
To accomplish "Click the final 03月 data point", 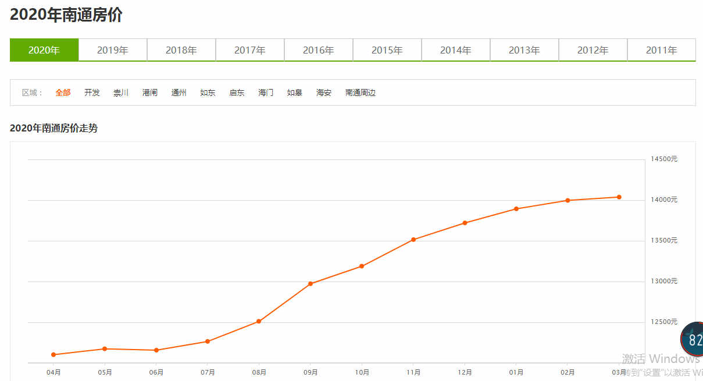I will pos(619,197).
